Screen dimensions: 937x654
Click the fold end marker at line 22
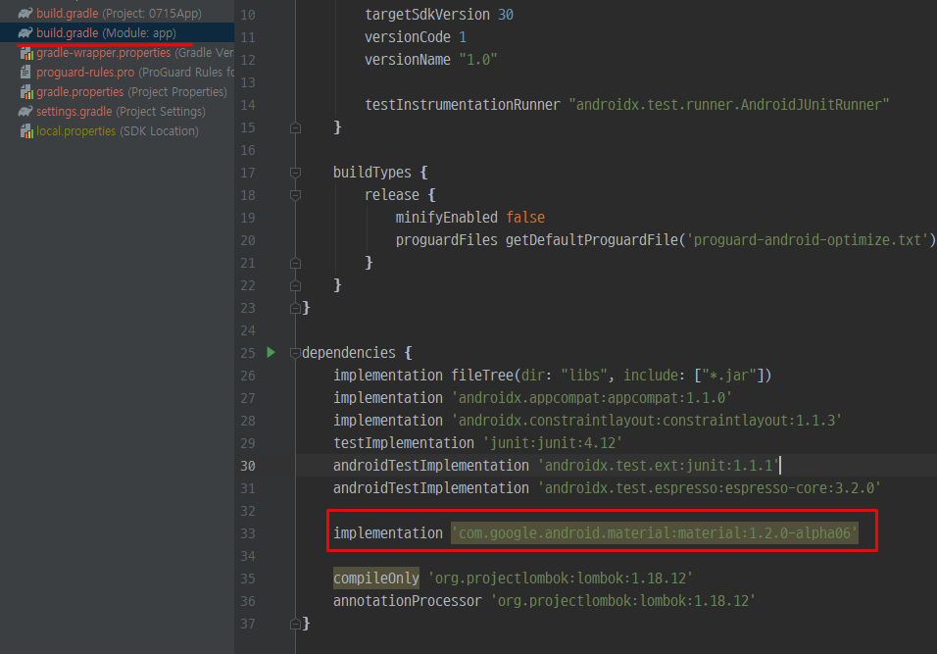pos(295,285)
